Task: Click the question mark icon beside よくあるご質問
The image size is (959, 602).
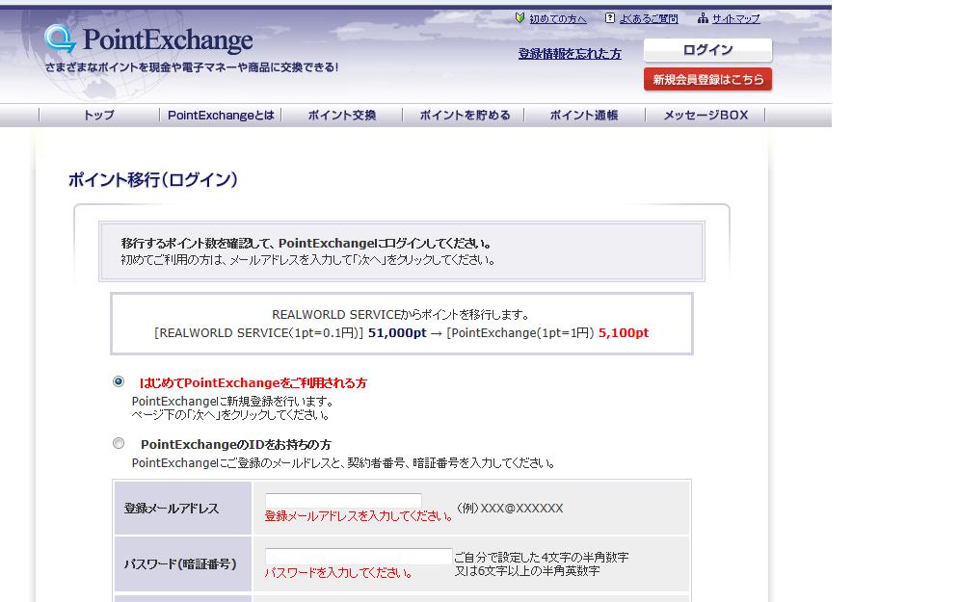Action: (x=610, y=18)
